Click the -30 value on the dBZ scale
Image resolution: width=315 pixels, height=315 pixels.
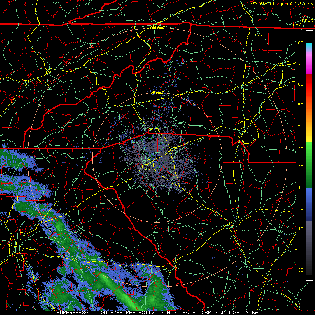tap(299, 270)
